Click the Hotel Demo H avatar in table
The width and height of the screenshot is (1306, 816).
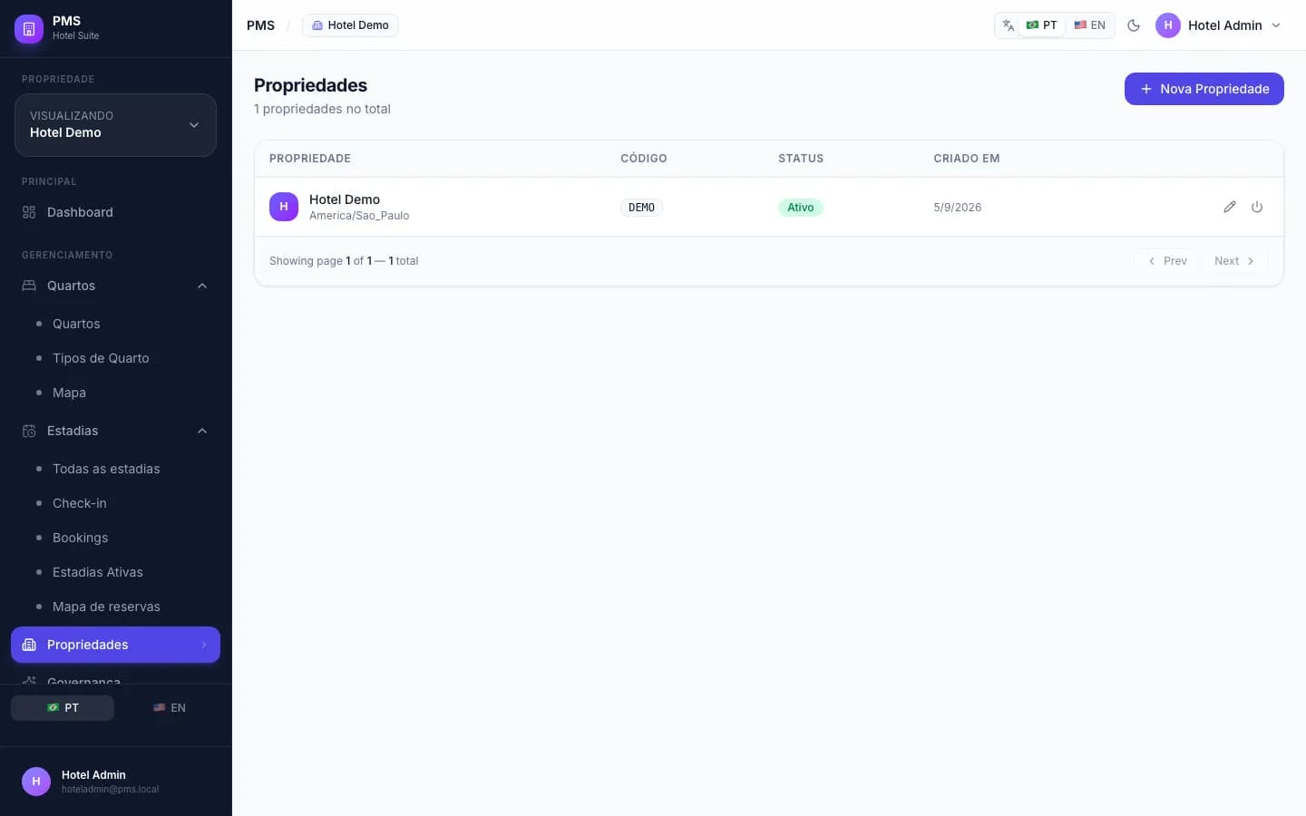(284, 207)
